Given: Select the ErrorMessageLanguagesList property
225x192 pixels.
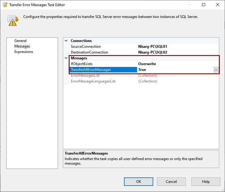Looking at the screenshot, I should [x=93, y=81].
